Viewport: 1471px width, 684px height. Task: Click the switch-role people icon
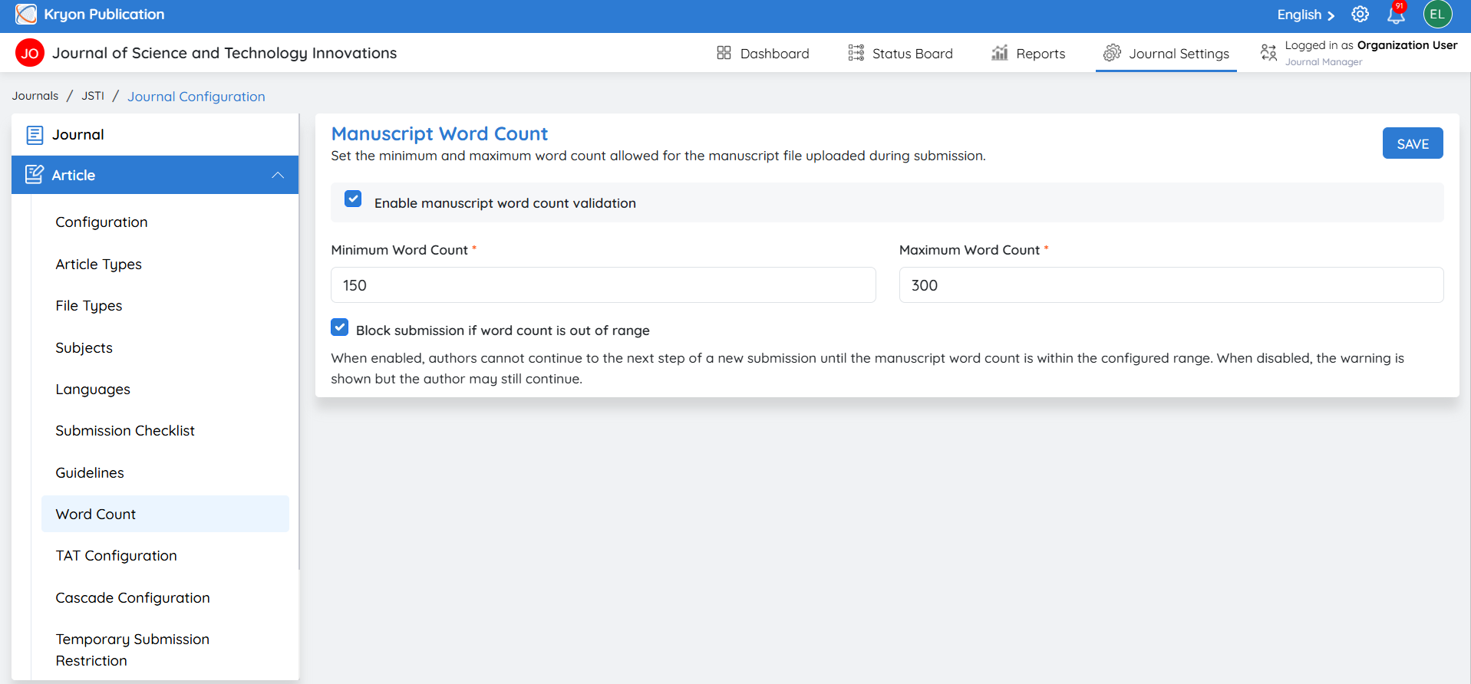tap(1268, 53)
